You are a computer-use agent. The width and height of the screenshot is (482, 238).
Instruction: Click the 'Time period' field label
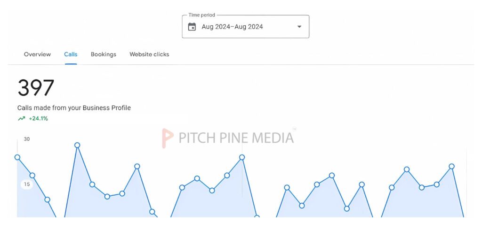click(202, 15)
